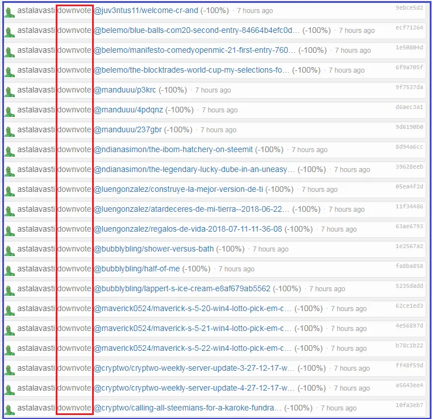Screen dimensions: 432x419
Task: Click transaction hash ff48f59d
Action: 409,365
